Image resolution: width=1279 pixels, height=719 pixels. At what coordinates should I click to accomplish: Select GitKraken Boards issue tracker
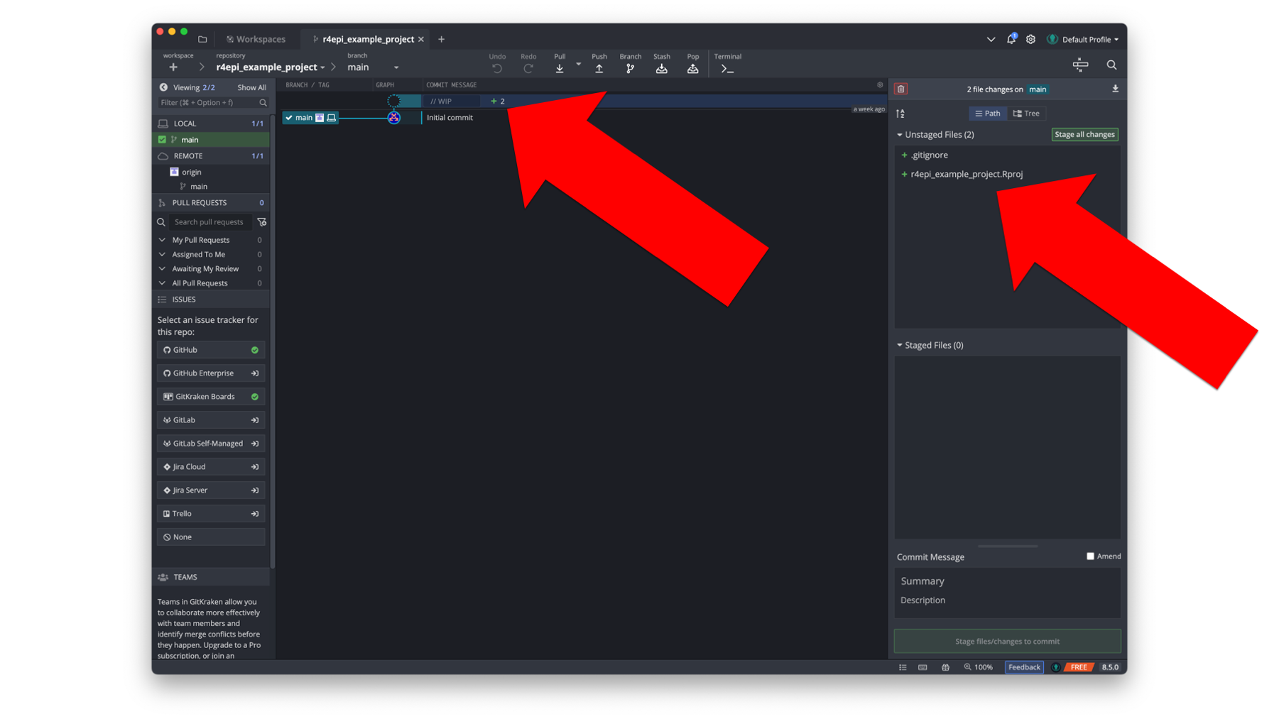tap(211, 397)
